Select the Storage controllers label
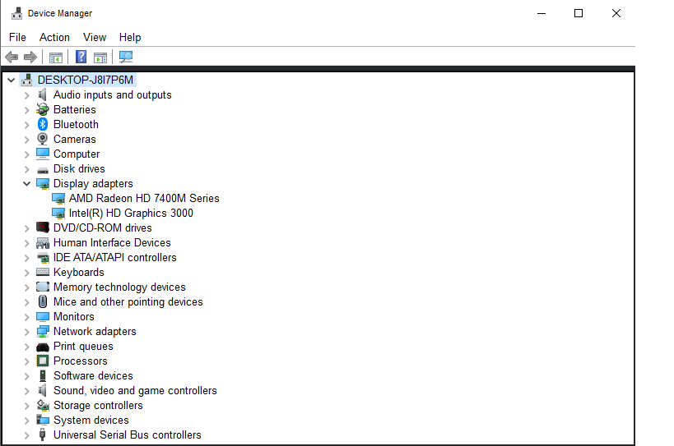This screenshot has width=674, height=446. (x=98, y=405)
